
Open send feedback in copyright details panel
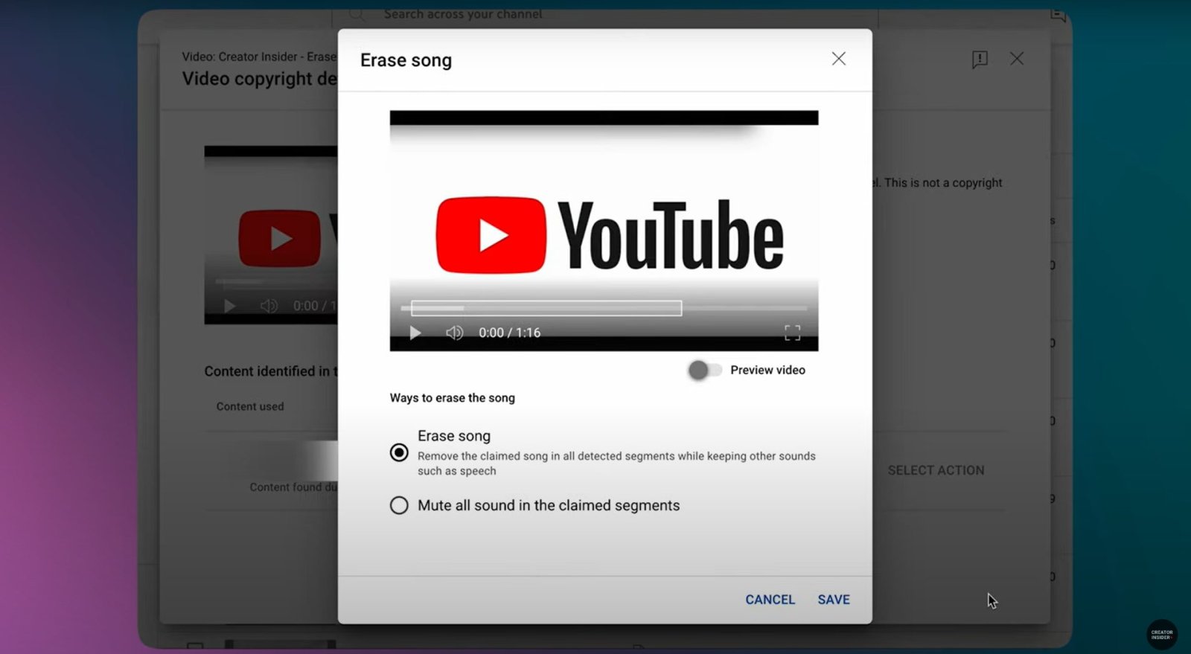[x=980, y=60]
